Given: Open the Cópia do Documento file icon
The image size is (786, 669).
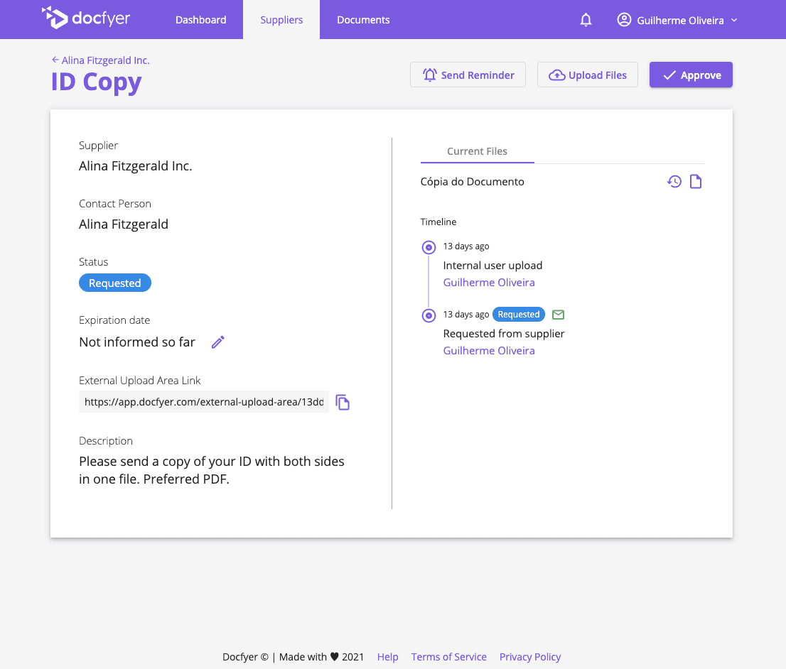Looking at the screenshot, I should click(x=696, y=182).
